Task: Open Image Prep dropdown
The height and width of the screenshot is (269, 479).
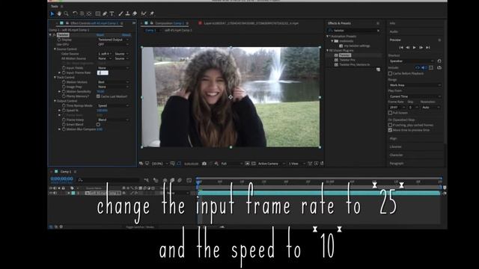Action: coord(113,87)
